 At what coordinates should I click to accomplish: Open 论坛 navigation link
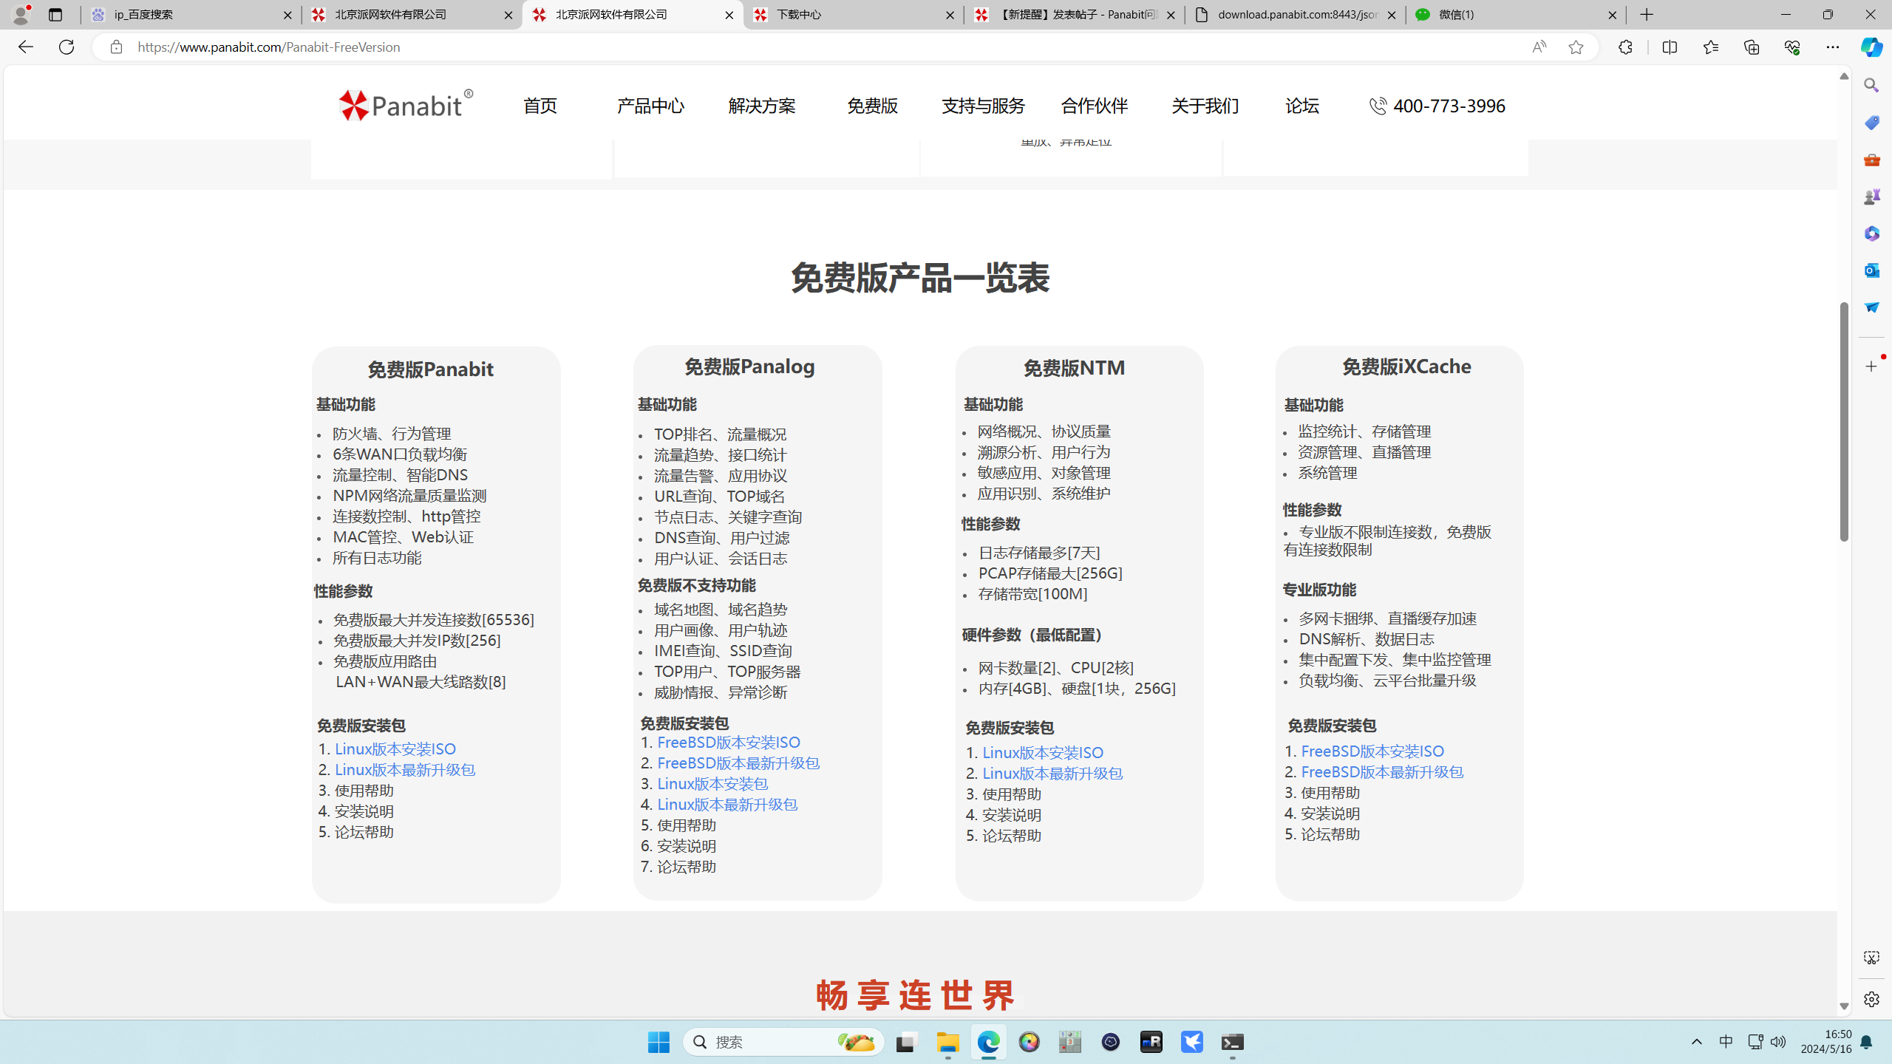coord(1302,106)
